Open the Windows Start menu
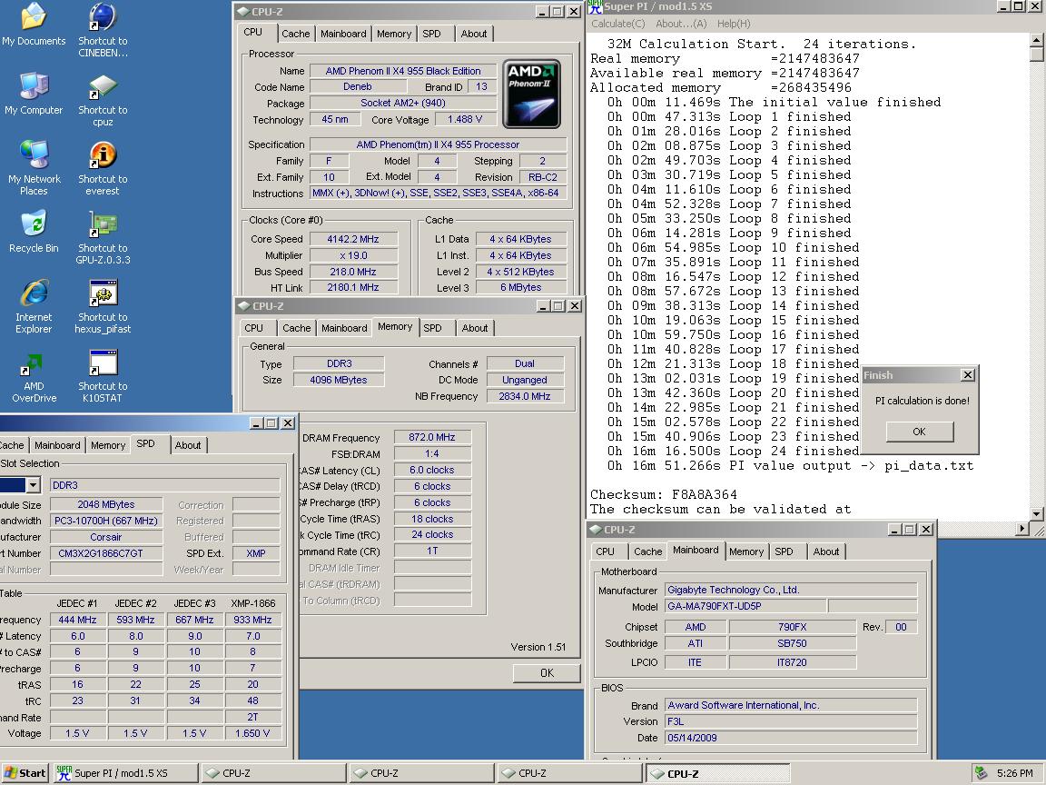This screenshot has width=1046, height=785. click(25, 773)
